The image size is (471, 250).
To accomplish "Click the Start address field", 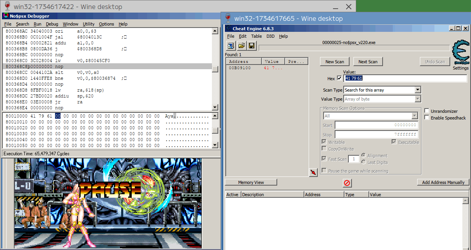I will coord(376,125).
